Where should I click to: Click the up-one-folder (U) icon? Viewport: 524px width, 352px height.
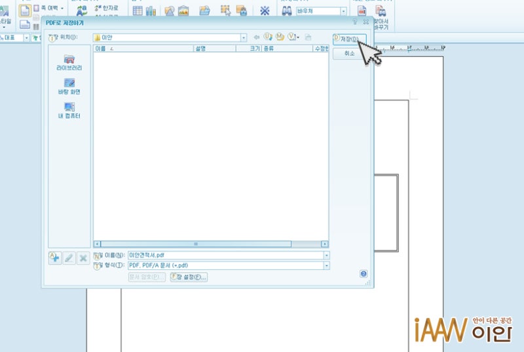point(268,37)
